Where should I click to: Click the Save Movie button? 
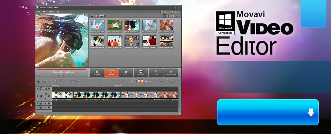[x=170, y=73]
